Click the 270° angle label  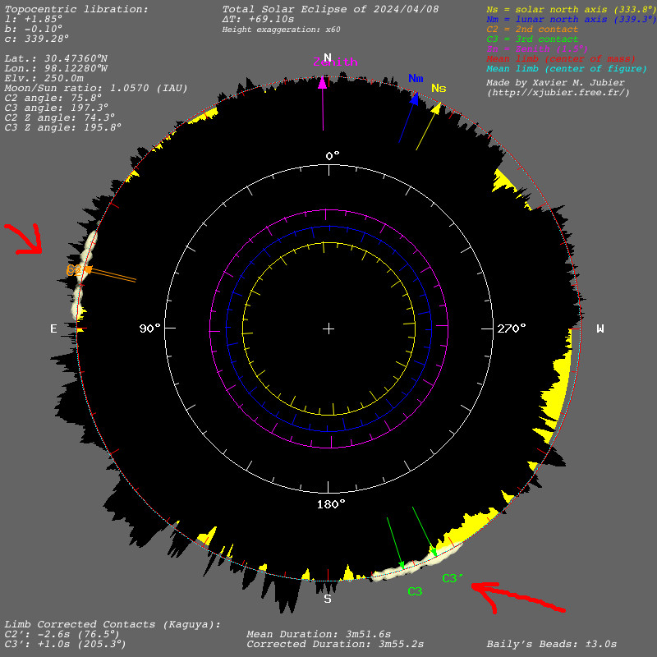click(511, 328)
